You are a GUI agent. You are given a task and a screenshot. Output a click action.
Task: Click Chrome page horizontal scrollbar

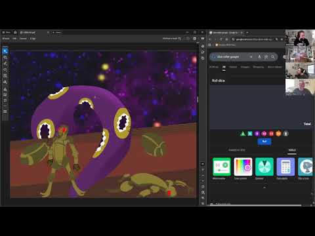[x=255, y=205]
